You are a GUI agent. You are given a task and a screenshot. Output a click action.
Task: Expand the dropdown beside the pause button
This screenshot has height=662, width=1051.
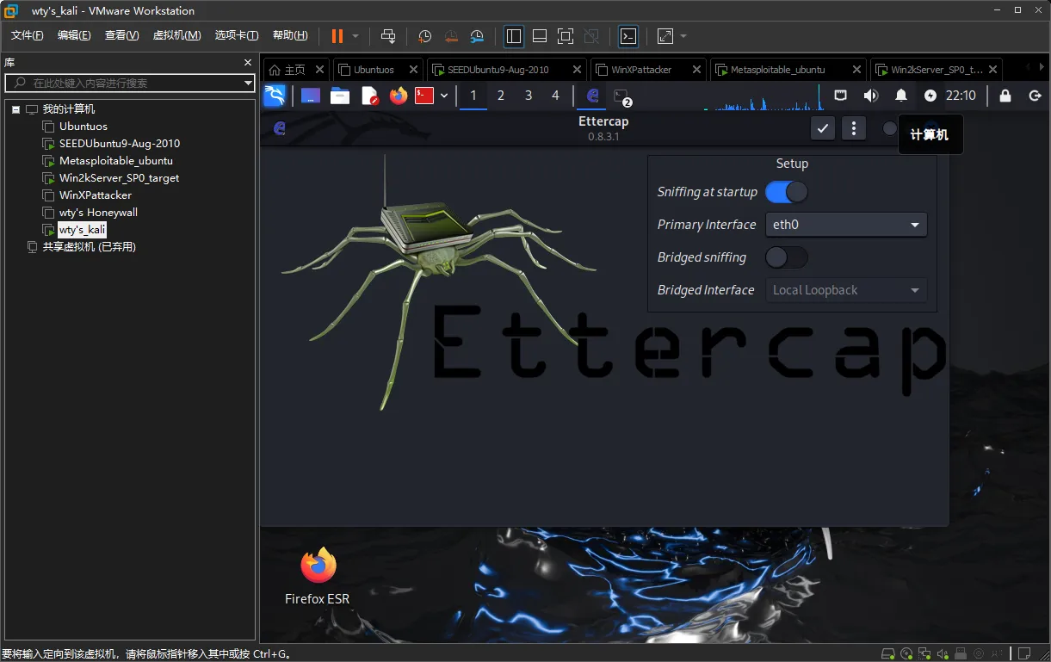point(355,36)
